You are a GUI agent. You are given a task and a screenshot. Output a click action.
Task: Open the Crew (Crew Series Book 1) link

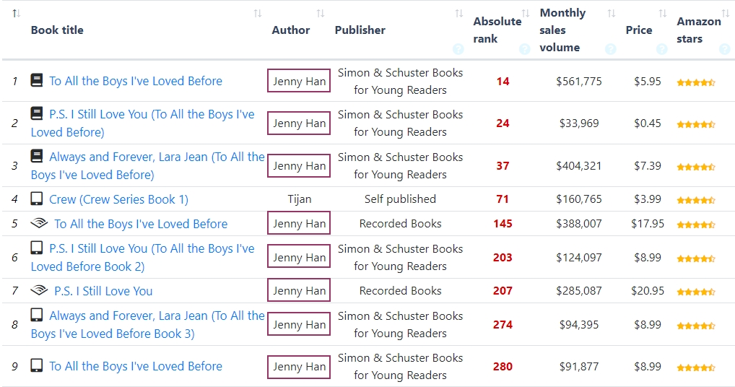[x=118, y=199]
